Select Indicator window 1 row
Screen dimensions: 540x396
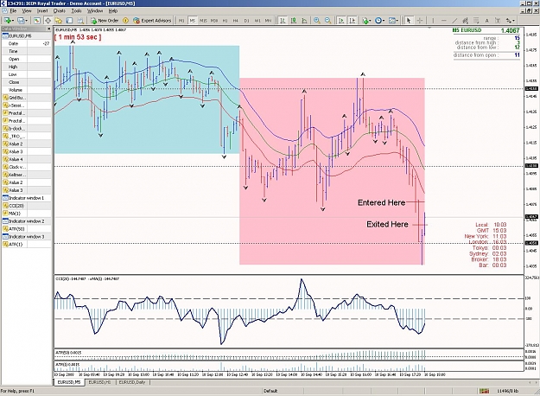click(x=27, y=198)
